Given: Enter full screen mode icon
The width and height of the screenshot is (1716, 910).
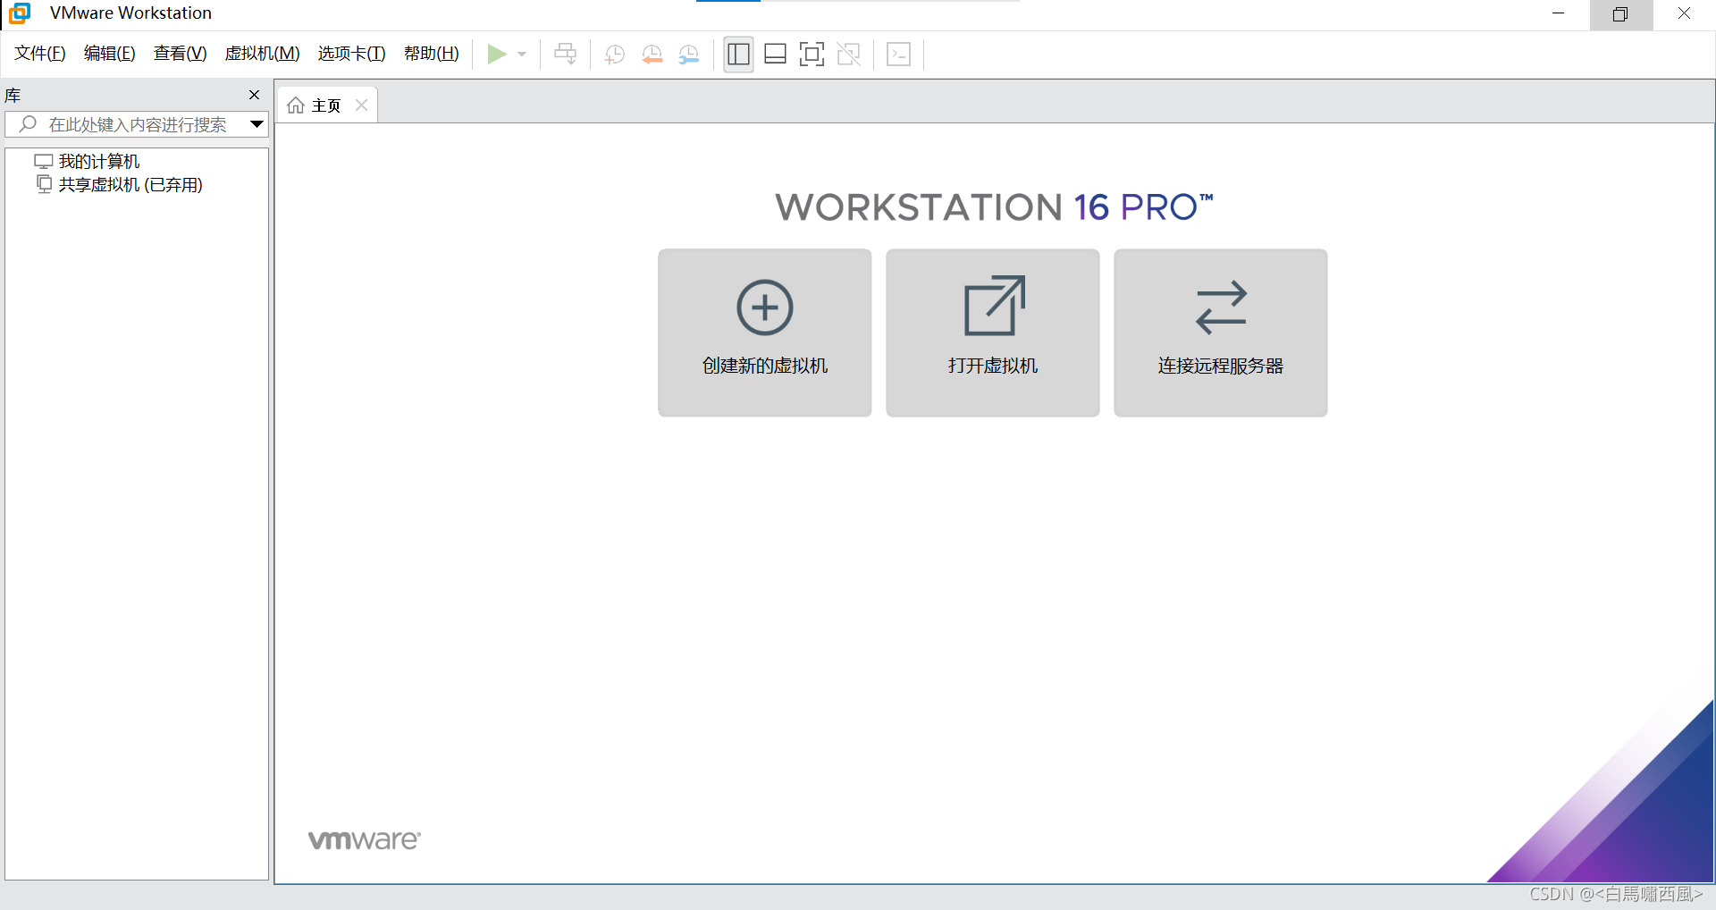Looking at the screenshot, I should (812, 55).
